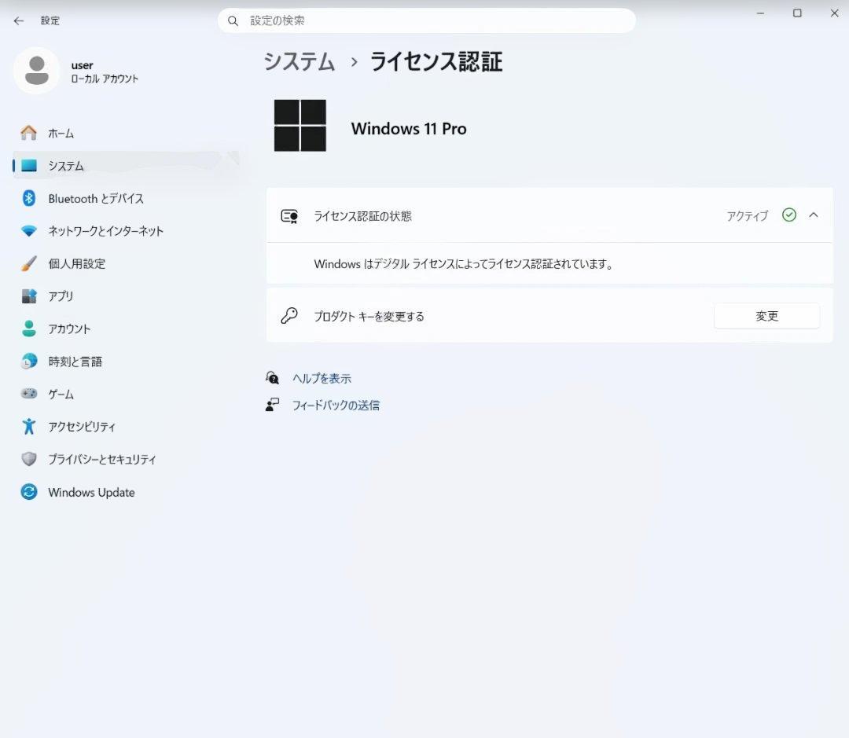Viewport: 849px width, 738px height.
Task: Select the ネットワークとインターネット icon
Action: click(x=27, y=231)
